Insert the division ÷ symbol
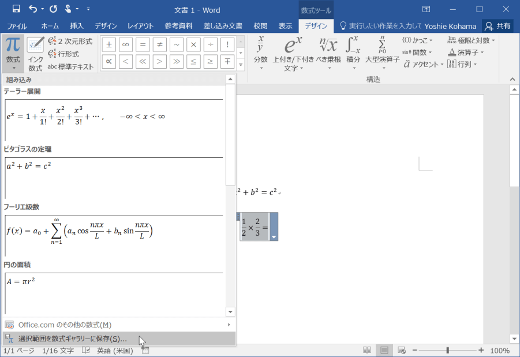Viewport: 520px width, 357px height. coord(211,44)
